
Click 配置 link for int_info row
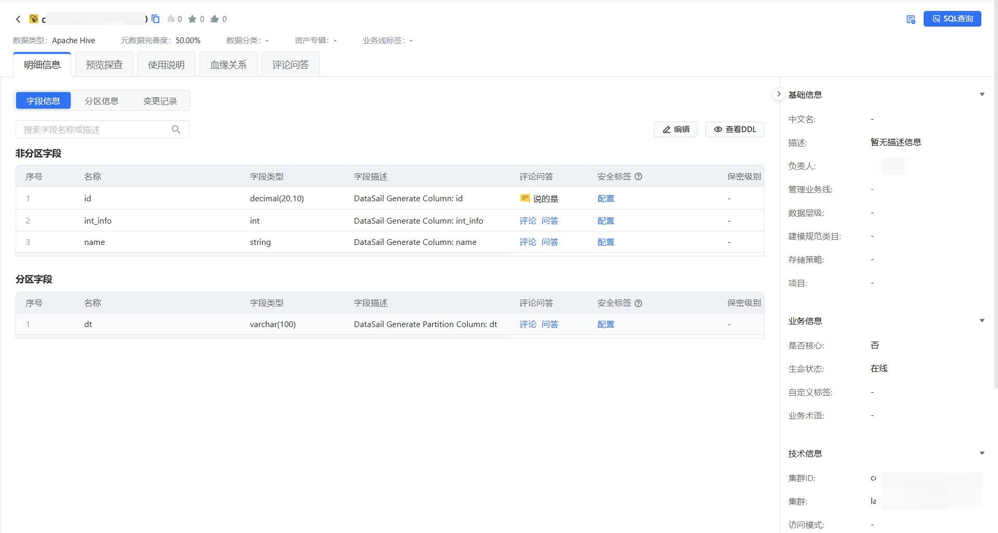pyautogui.click(x=606, y=221)
